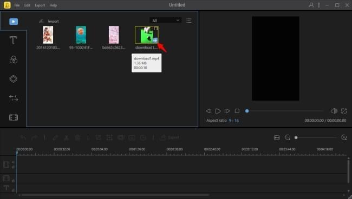
Task: Toggle the preview volume speaker icon
Action: pyautogui.click(x=334, y=111)
